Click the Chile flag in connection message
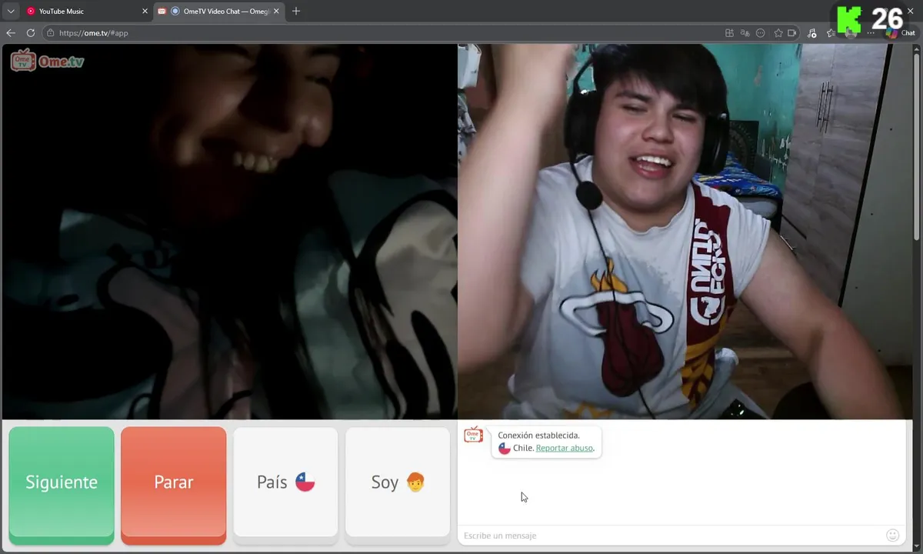The width and height of the screenshot is (923, 554). pos(505,448)
